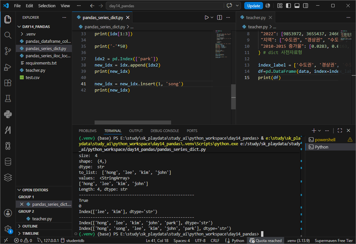Open the Edit menu
356x244 pixels.
29,6
